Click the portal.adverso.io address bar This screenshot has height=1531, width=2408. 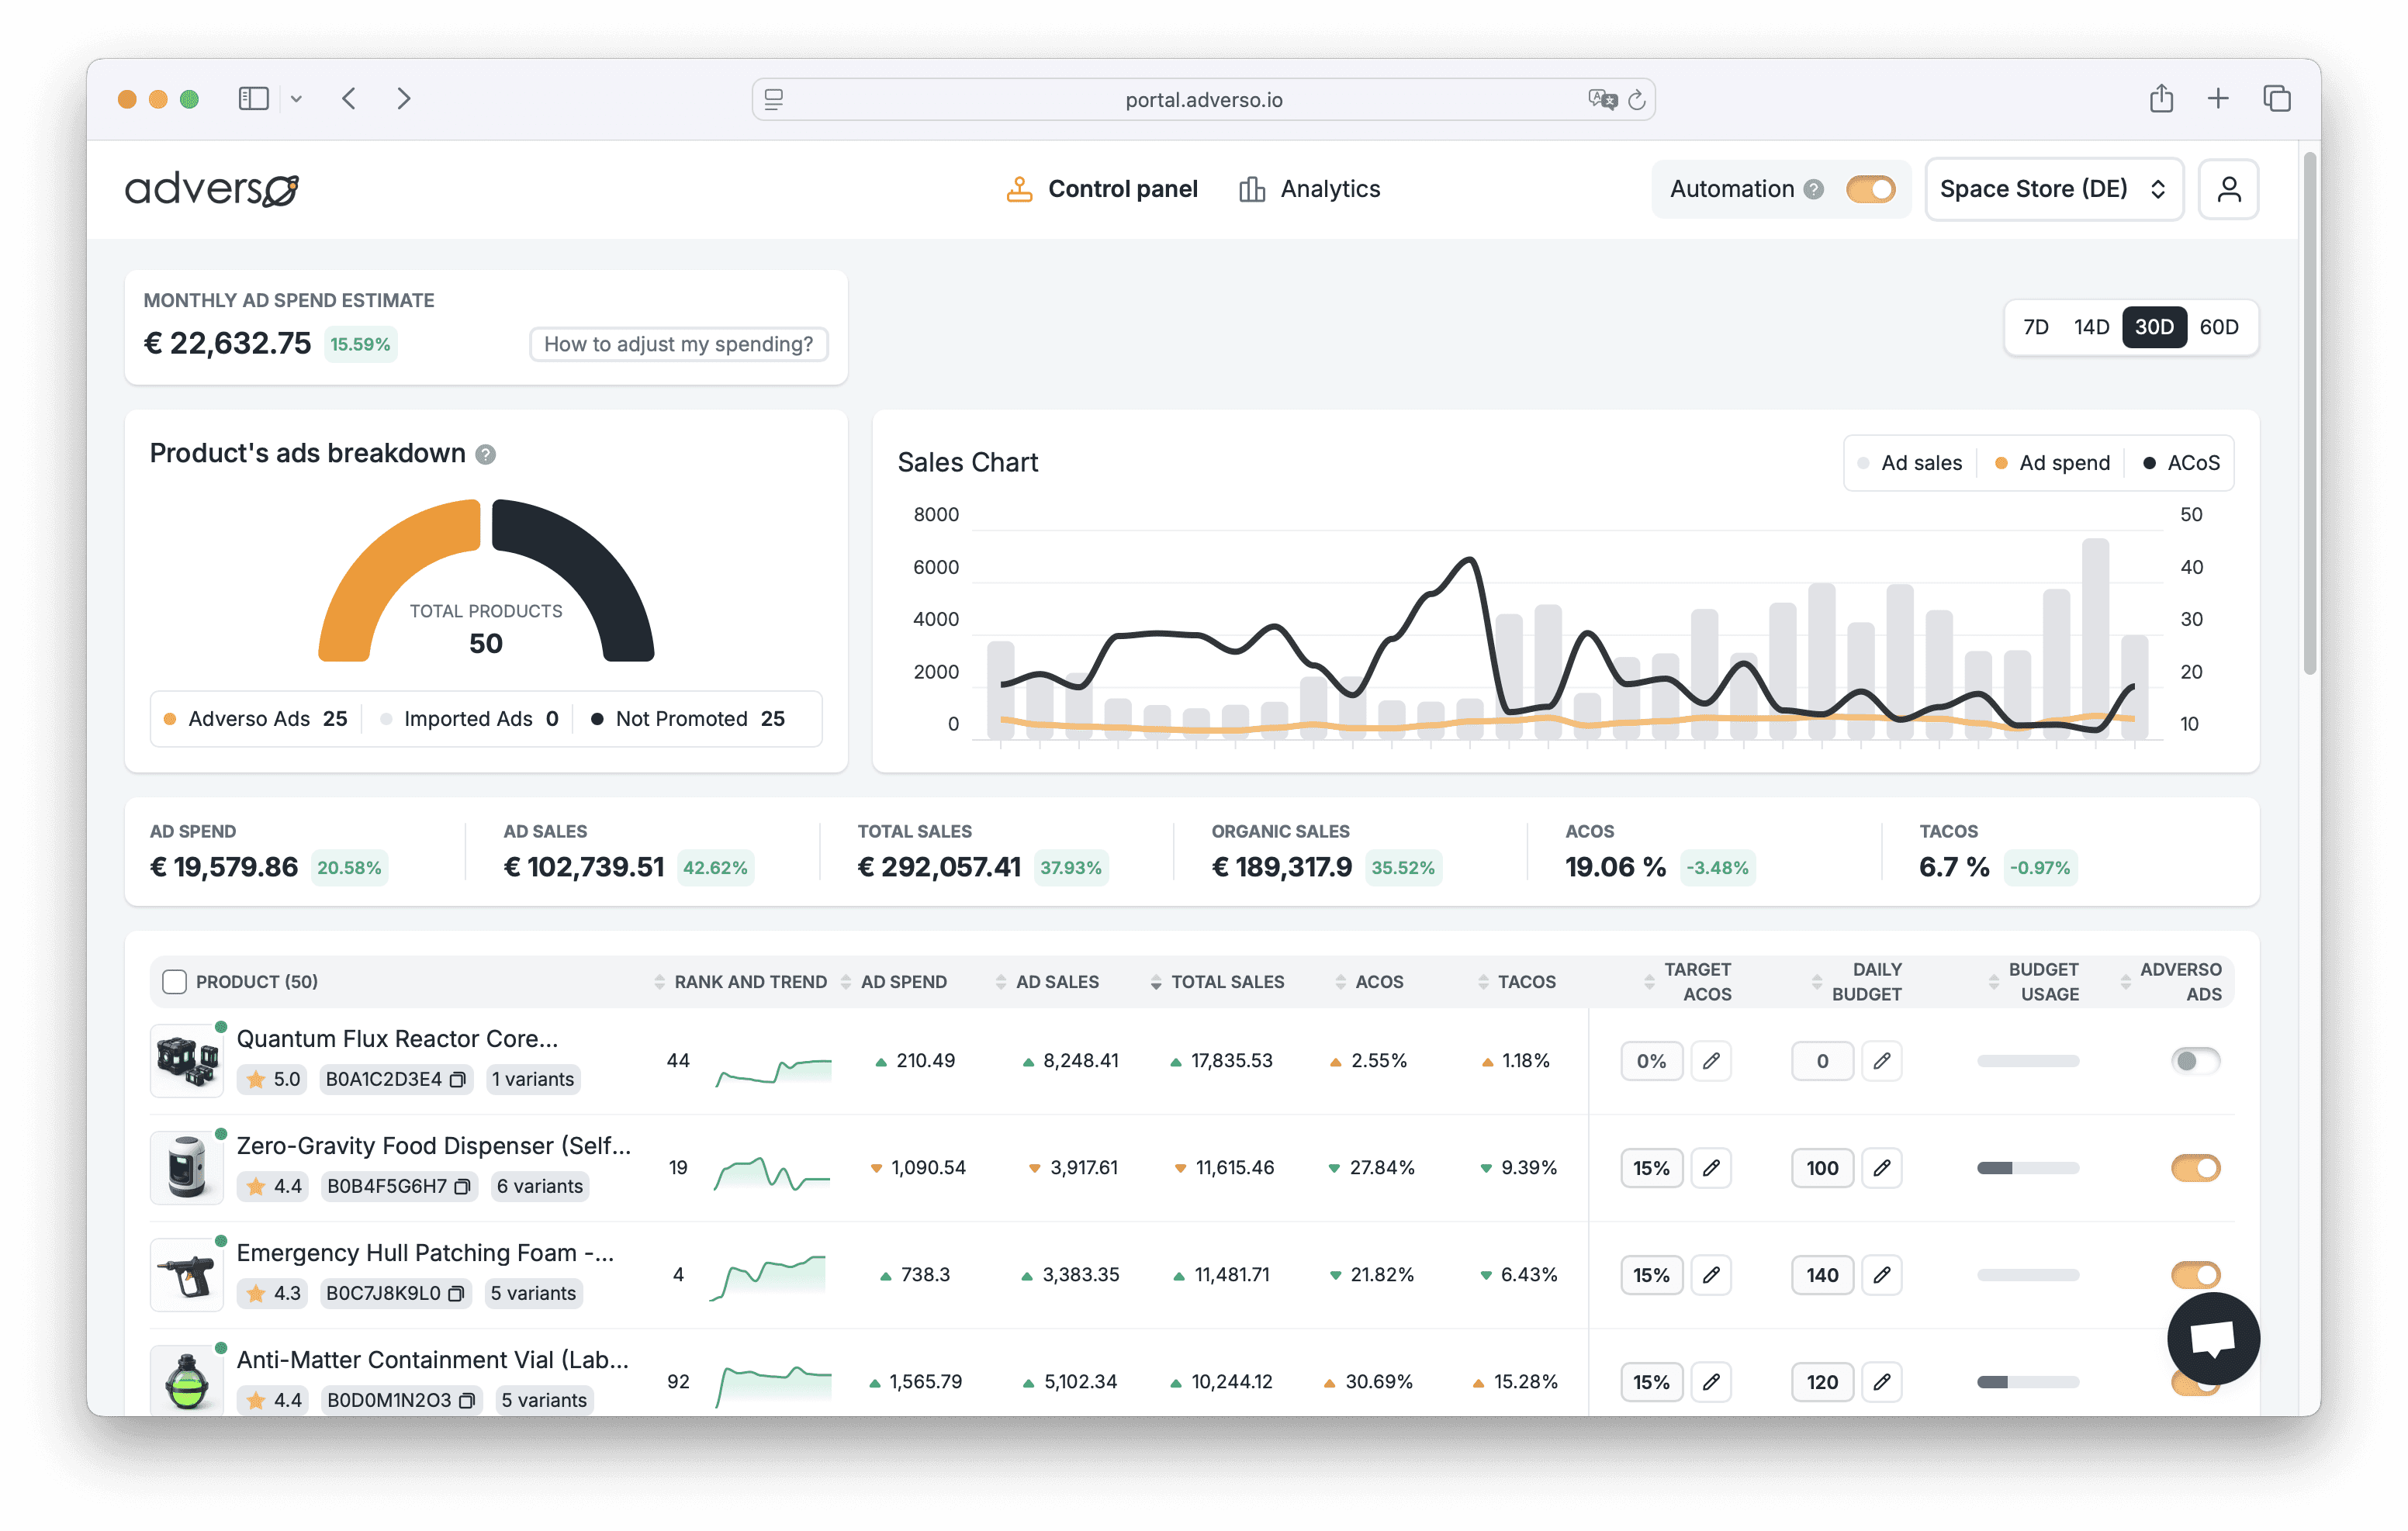(1203, 99)
